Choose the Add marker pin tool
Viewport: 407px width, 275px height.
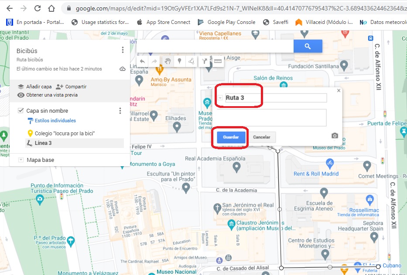click(x=179, y=62)
